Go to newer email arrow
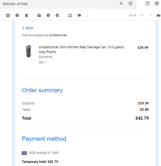This screenshot has height=166, width=161. click(x=143, y=15)
